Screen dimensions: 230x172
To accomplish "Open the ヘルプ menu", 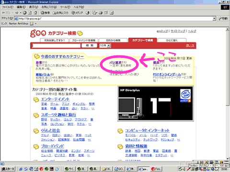I will coord(79,7).
